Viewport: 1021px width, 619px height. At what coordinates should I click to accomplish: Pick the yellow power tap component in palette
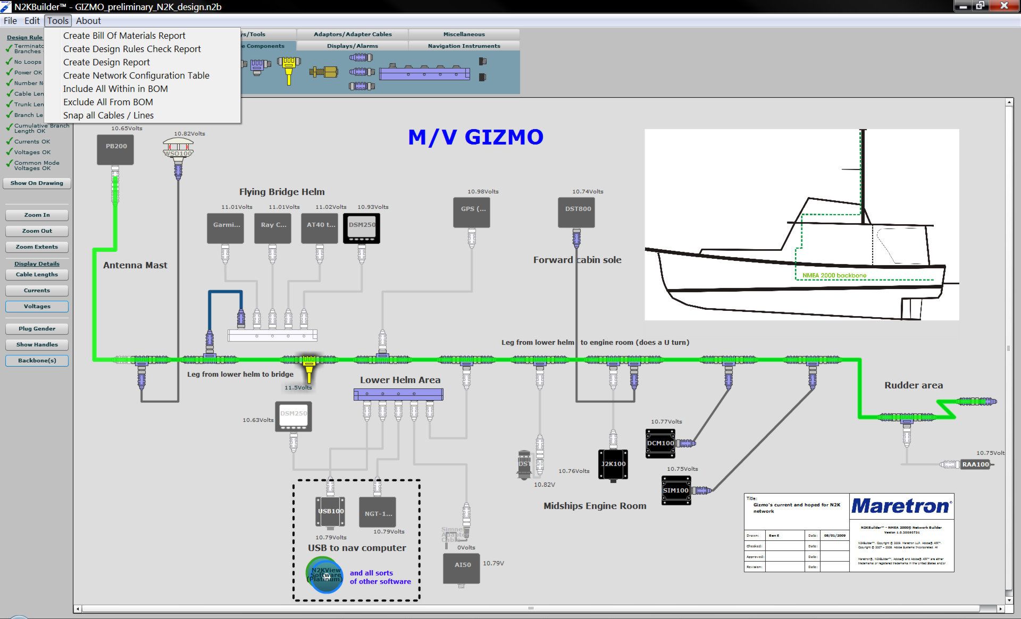pos(289,71)
